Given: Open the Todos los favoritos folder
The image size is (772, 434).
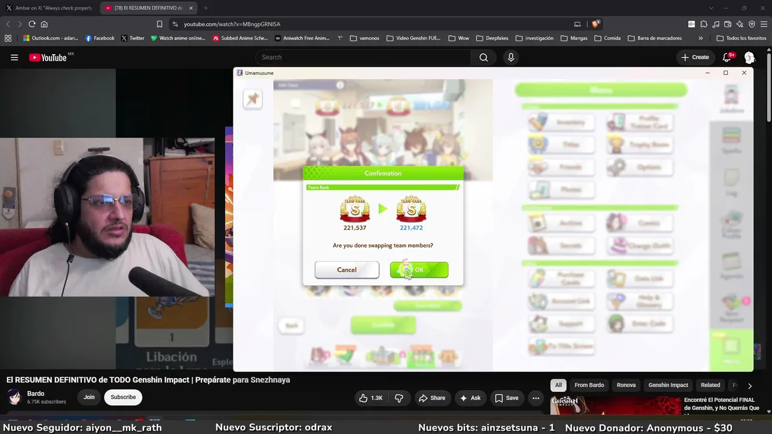Looking at the screenshot, I should coord(741,38).
